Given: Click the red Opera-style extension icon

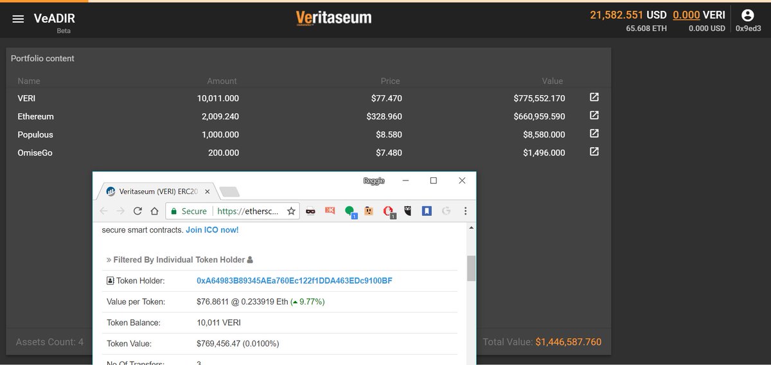Looking at the screenshot, I should [x=389, y=211].
